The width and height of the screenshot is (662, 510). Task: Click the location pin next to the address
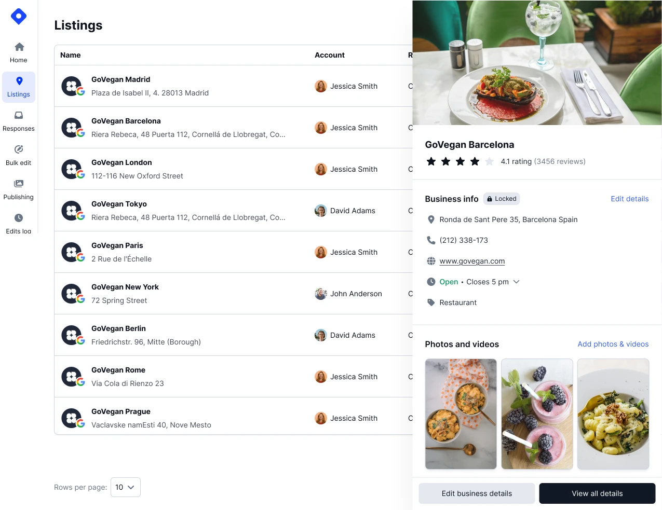coord(431,219)
